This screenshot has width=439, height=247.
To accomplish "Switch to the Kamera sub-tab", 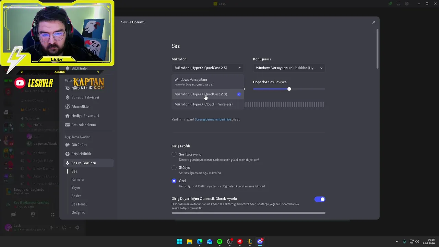I will tap(78, 179).
